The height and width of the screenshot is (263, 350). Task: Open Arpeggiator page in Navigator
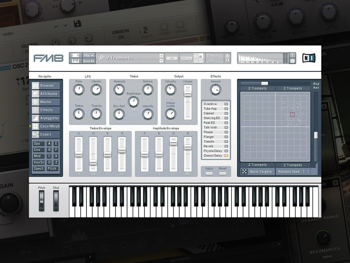[x=46, y=118]
